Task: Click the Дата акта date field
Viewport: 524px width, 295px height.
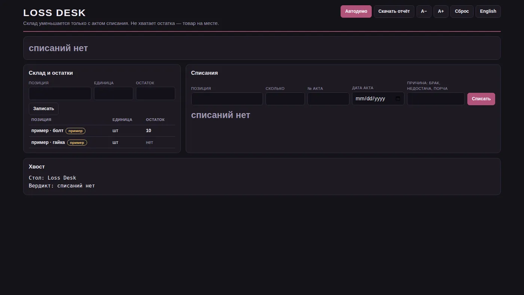Action: point(378,99)
